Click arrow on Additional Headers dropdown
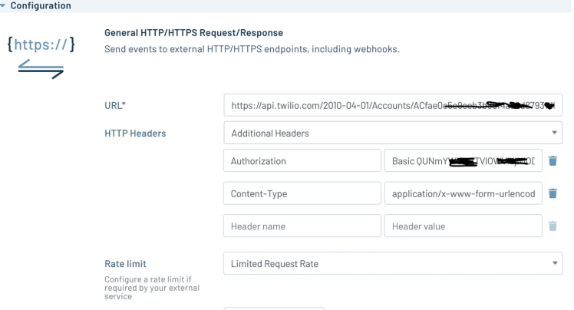This screenshot has height=310, width=574. click(x=554, y=134)
